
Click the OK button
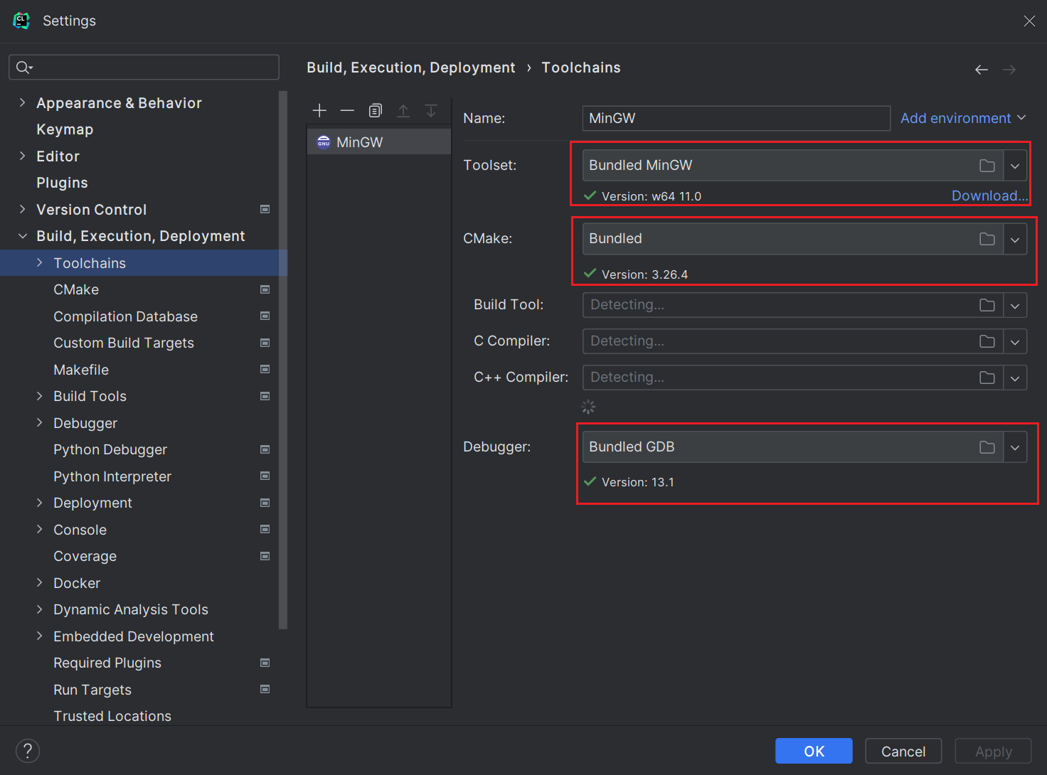pyautogui.click(x=814, y=751)
